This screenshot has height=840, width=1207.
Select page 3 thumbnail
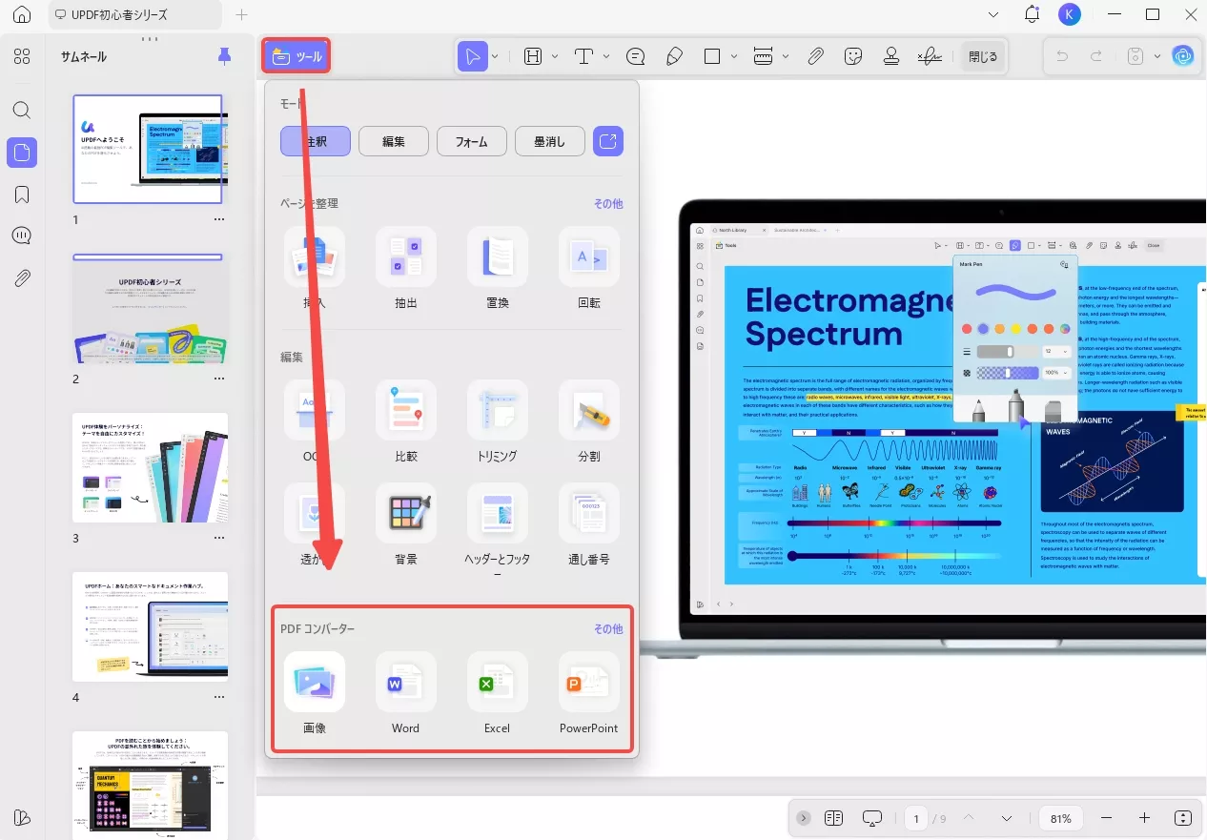pos(150,467)
